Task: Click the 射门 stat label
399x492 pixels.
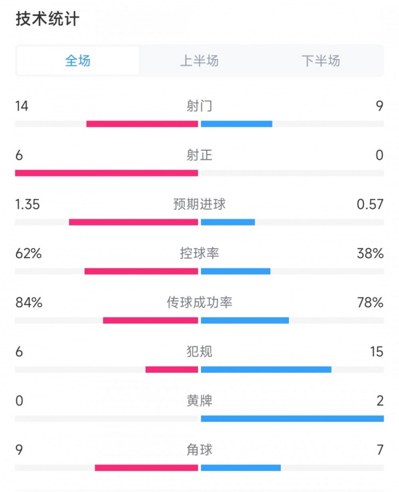Action: (199, 106)
